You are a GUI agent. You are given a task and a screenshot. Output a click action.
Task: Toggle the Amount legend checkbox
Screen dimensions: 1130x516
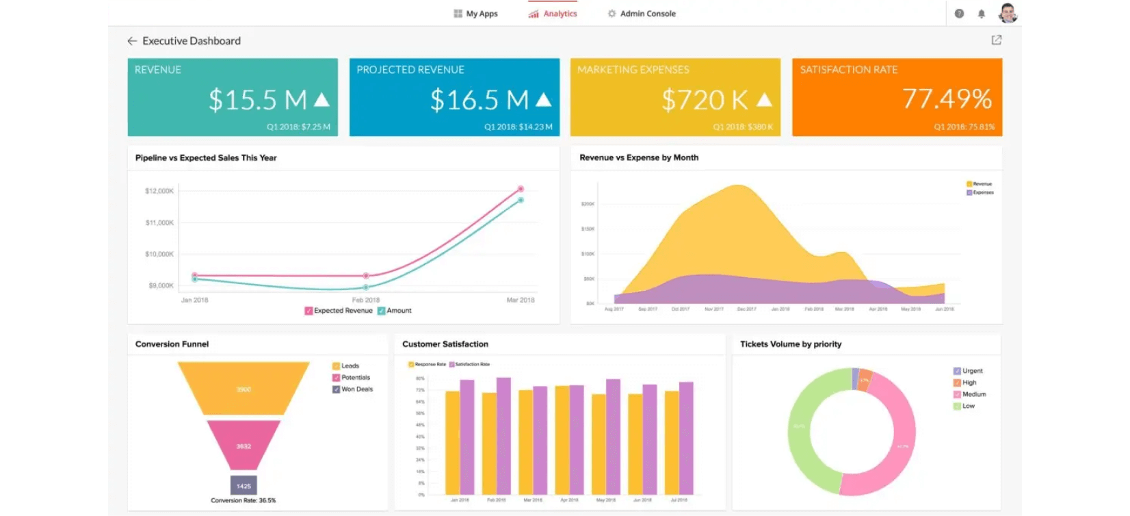pos(382,311)
